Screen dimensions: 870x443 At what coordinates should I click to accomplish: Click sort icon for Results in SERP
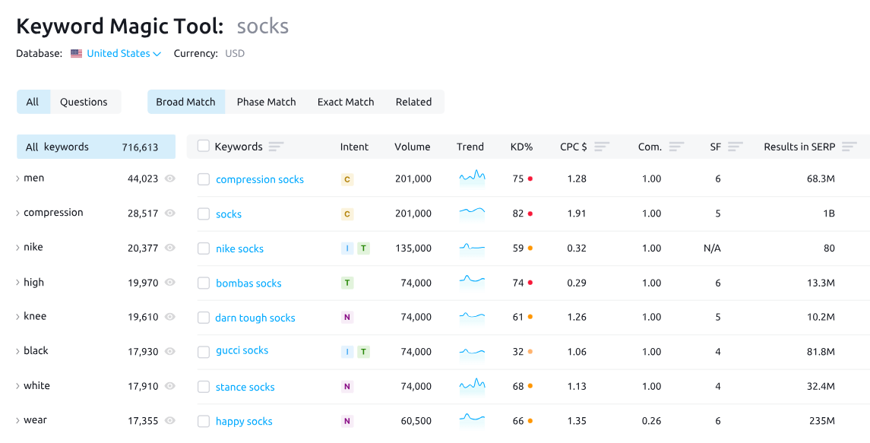tap(849, 147)
